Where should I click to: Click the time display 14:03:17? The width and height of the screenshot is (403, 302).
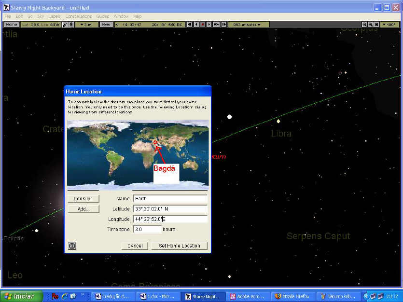pos(132,25)
